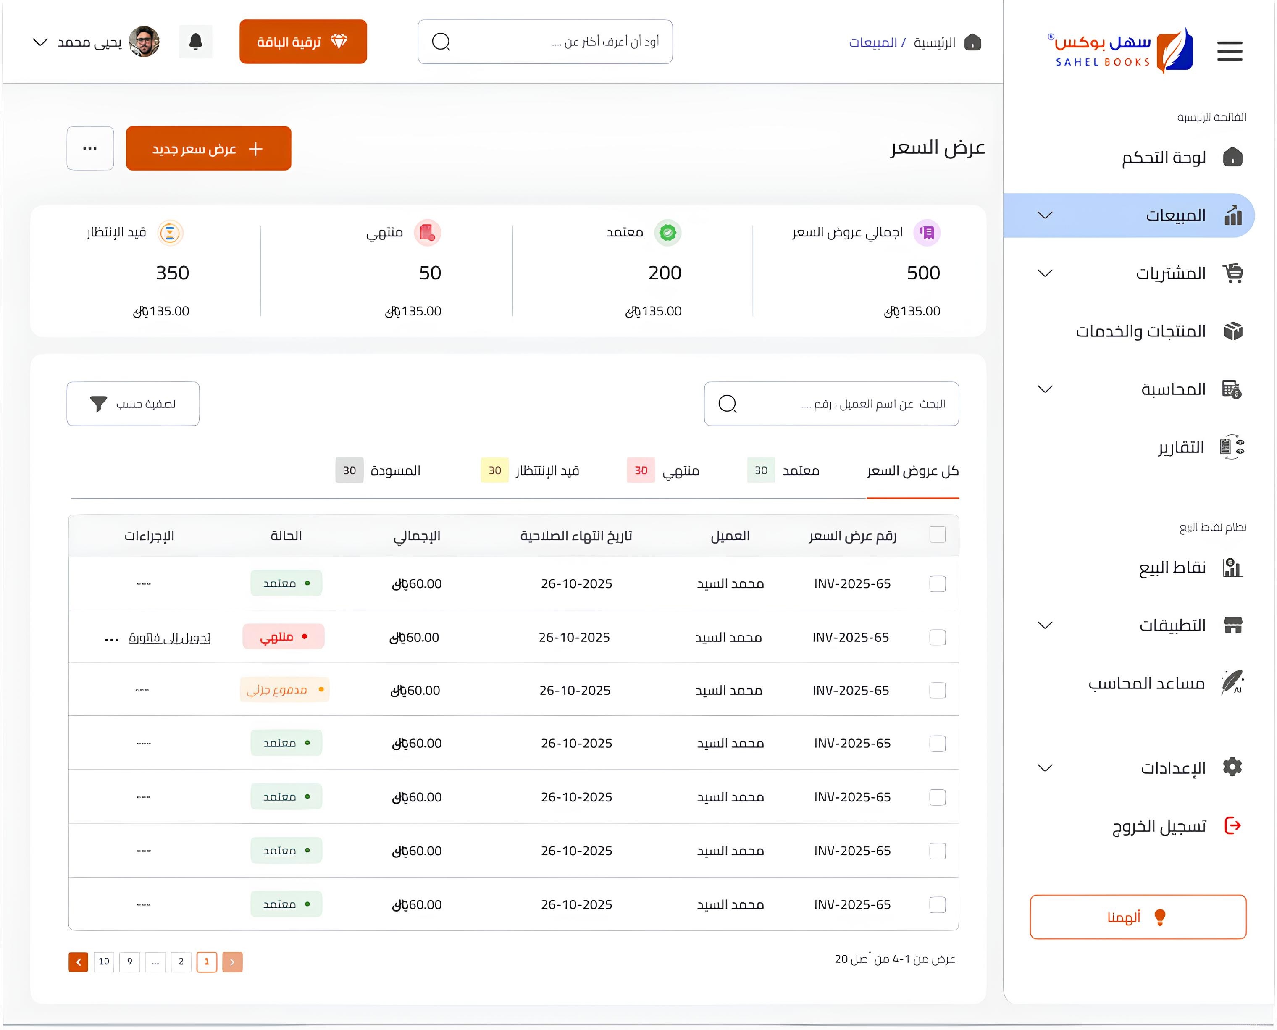Click the top search input field
1277x1030 pixels.
tap(545, 42)
